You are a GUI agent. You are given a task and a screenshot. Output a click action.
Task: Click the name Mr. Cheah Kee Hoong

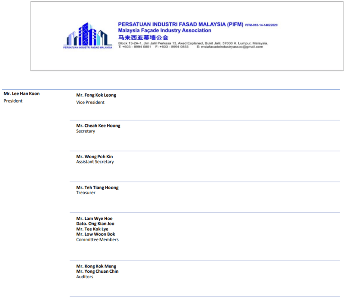coord(98,126)
